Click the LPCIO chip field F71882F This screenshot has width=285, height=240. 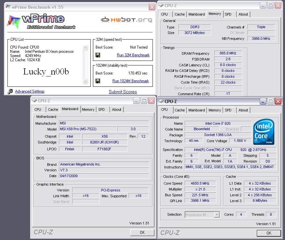tap(105, 149)
